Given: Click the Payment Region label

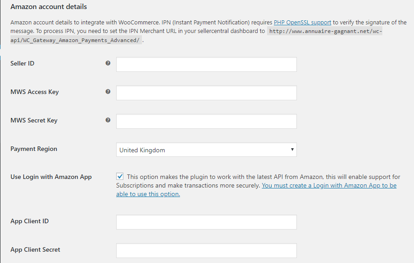Looking at the screenshot, I should point(34,149).
